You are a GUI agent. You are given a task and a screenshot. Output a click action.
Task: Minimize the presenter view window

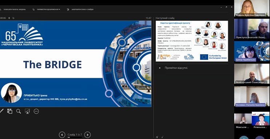pos(221,7)
